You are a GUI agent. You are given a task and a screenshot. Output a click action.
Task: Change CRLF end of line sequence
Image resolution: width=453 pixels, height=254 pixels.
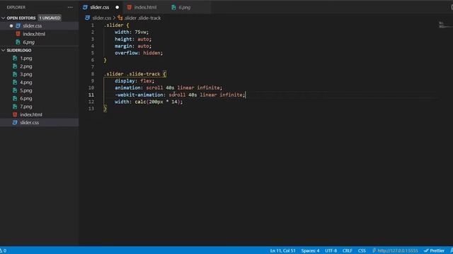coord(347,250)
